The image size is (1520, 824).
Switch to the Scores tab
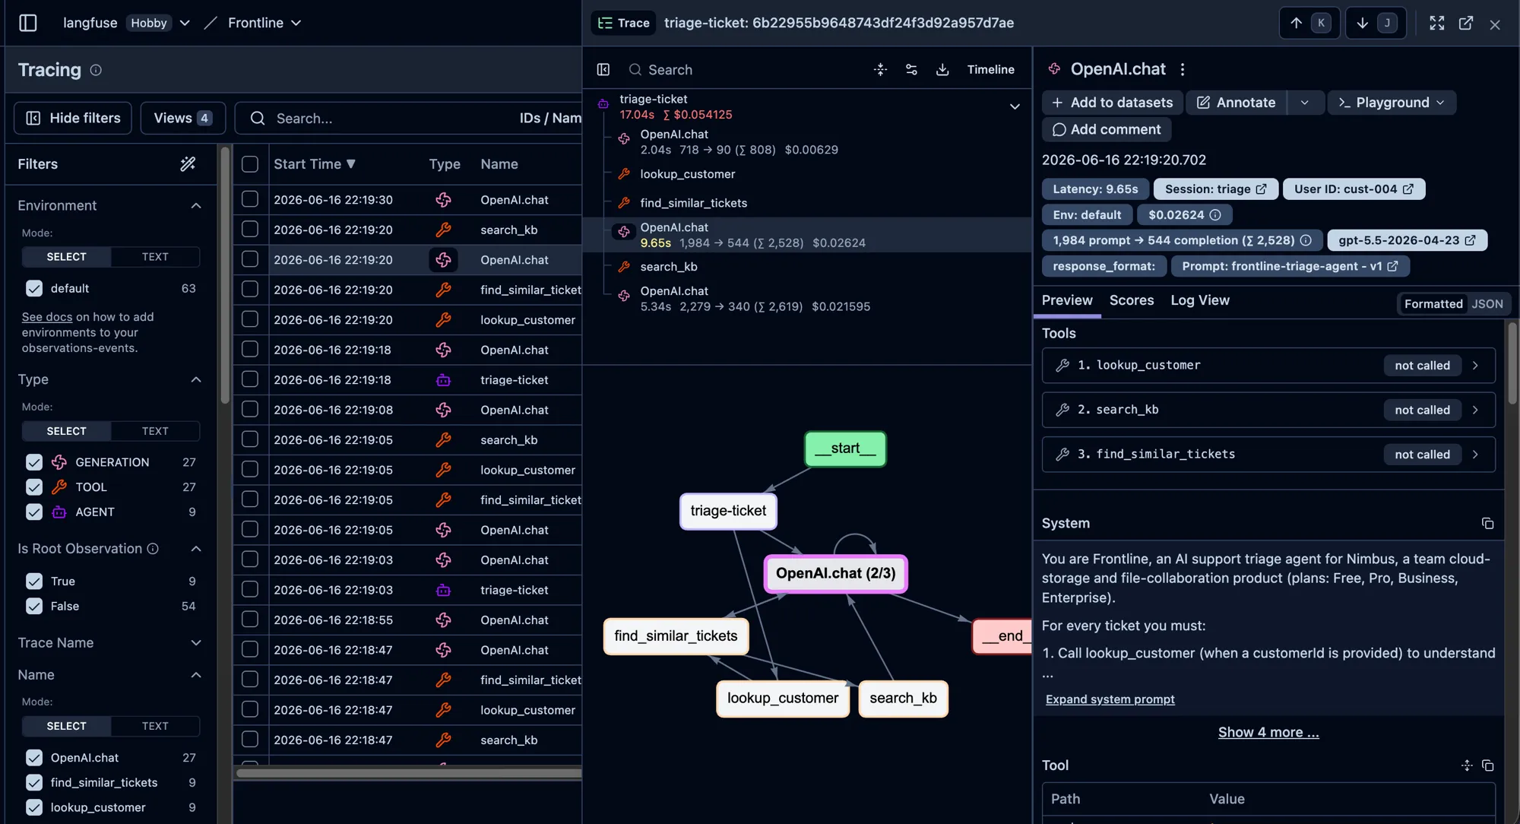(x=1132, y=300)
